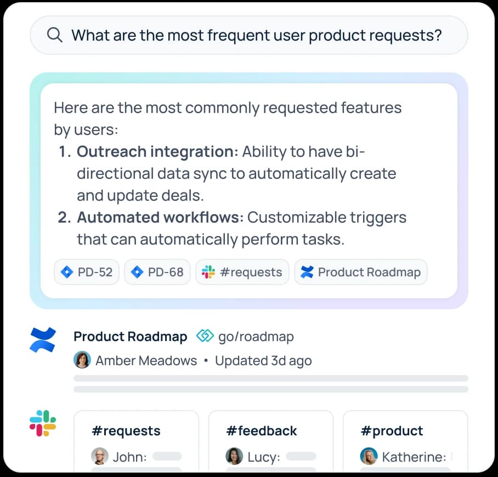Open the PD-68 source chip
This screenshot has width=498, height=477.
[x=157, y=272]
